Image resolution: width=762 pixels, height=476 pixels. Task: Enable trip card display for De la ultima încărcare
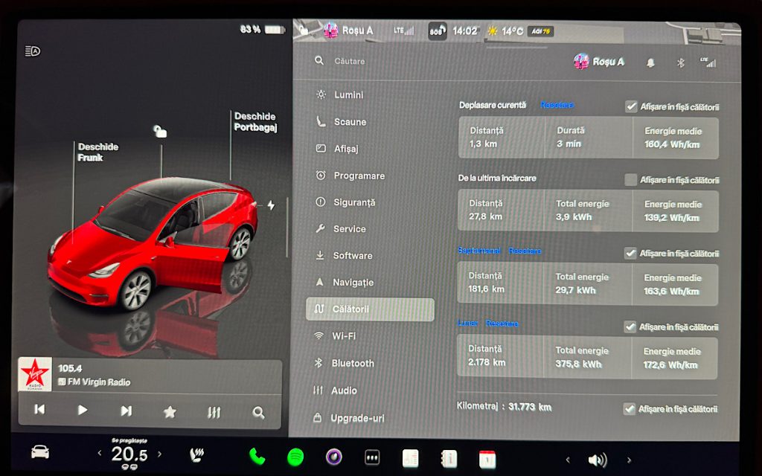pyautogui.click(x=631, y=179)
